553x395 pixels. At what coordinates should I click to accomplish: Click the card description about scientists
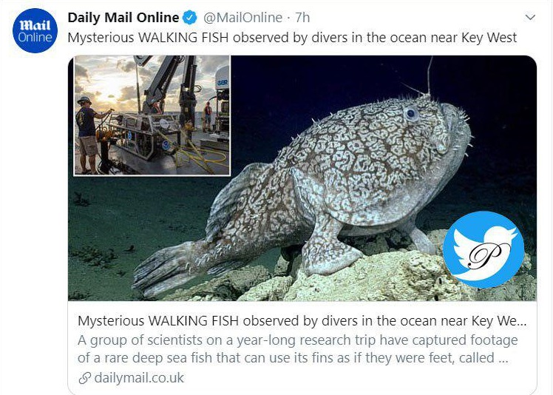(298, 349)
